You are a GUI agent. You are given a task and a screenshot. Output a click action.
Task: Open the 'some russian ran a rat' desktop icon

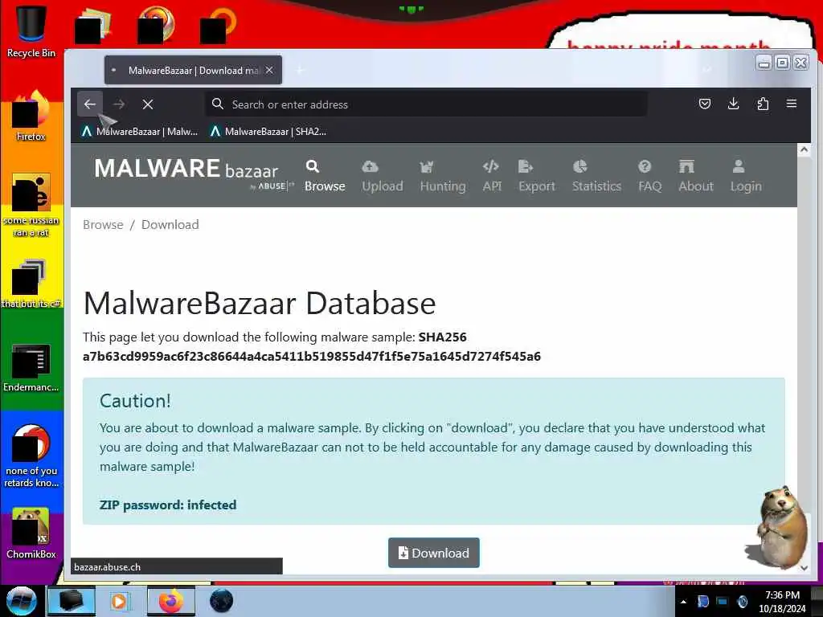31,205
